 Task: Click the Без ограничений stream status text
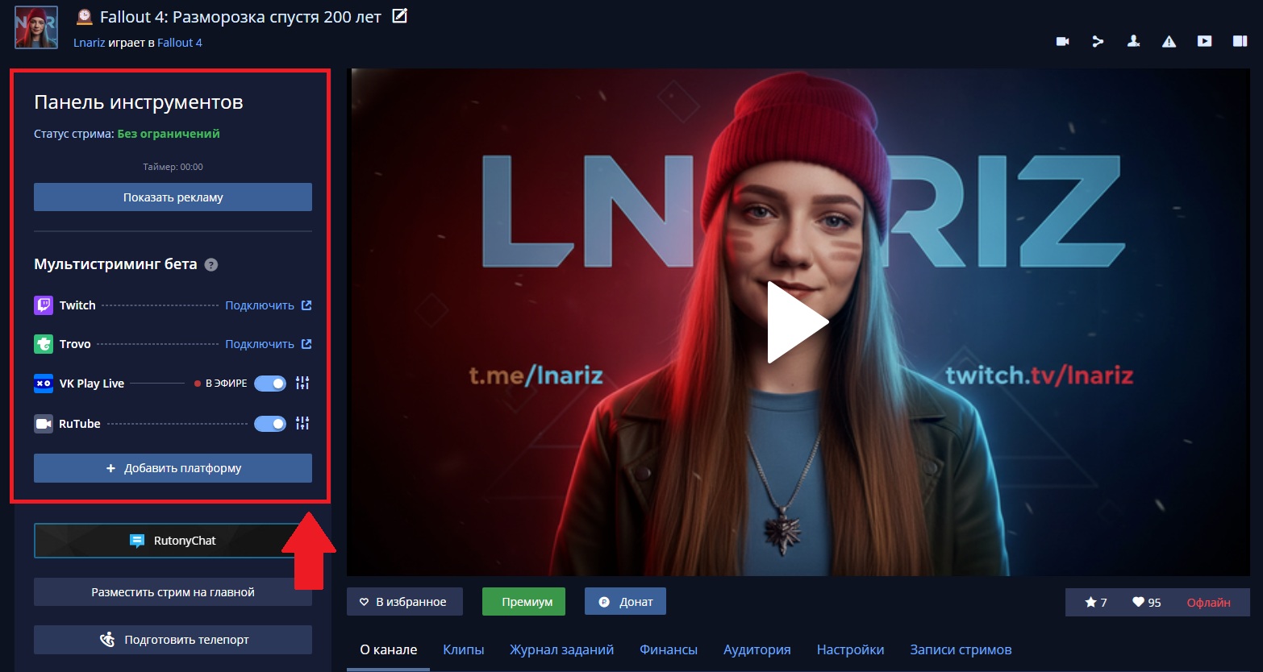pyautogui.click(x=169, y=134)
